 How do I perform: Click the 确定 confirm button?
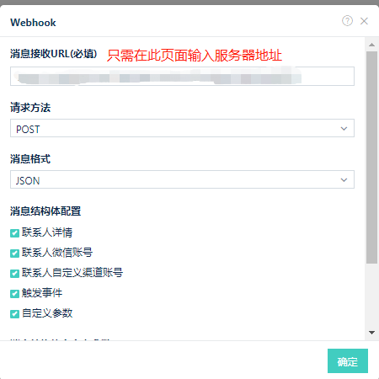coord(348,361)
